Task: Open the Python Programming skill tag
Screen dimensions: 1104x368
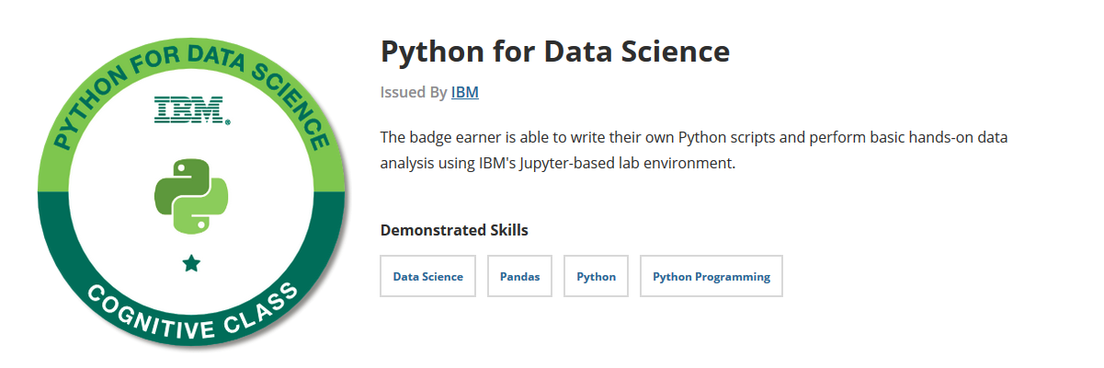Action: [x=711, y=276]
